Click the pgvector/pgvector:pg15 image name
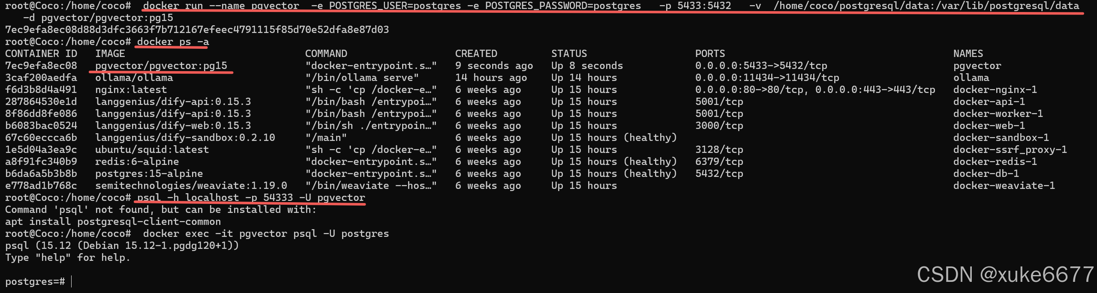This screenshot has height=293, width=1097. tap(161, 66)
